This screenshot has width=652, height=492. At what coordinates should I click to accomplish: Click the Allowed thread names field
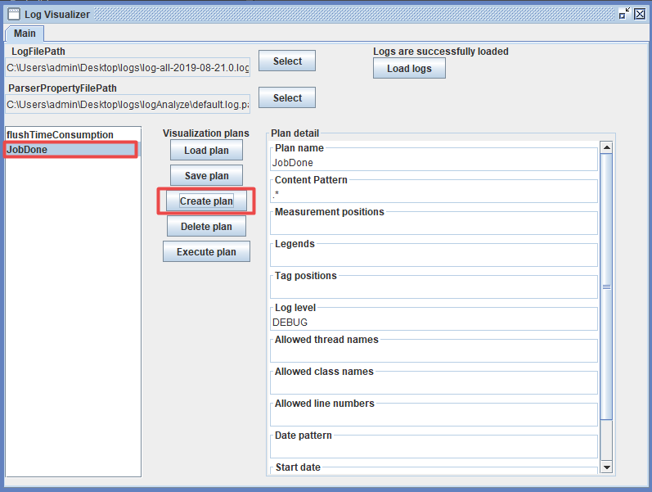434,354
